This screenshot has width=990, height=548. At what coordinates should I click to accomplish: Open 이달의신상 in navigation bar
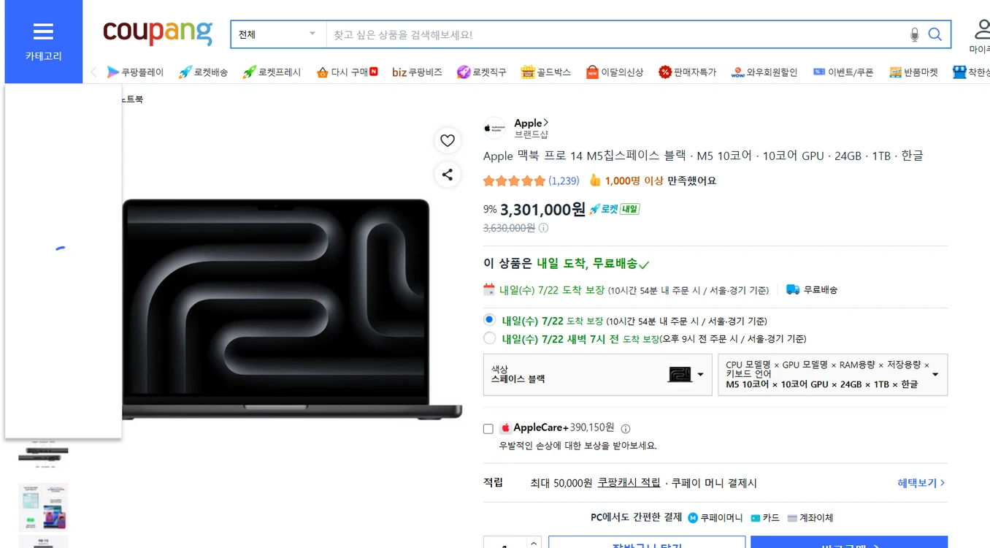[614, 72]
